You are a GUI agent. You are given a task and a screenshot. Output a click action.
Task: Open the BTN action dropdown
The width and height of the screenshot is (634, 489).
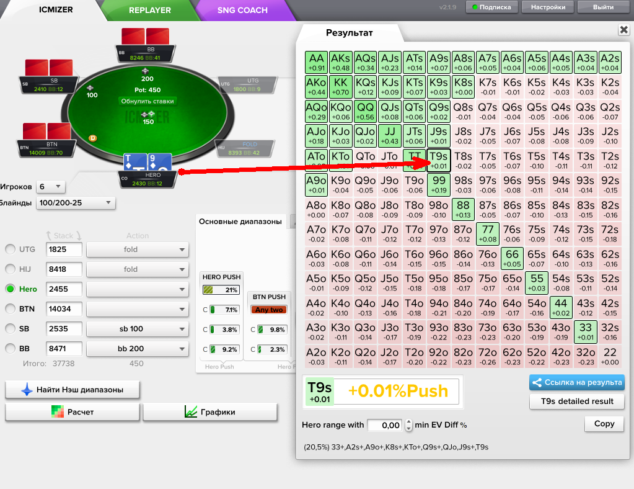click(138, 309)
